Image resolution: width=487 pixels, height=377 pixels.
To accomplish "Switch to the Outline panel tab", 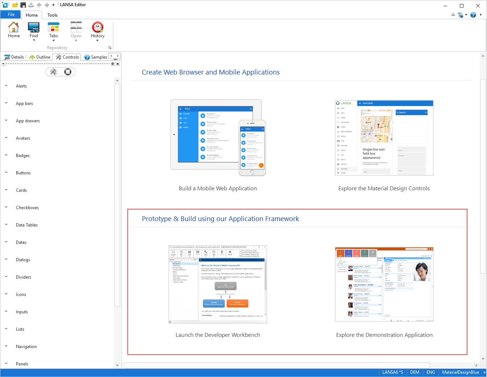I will pos(39,57).
